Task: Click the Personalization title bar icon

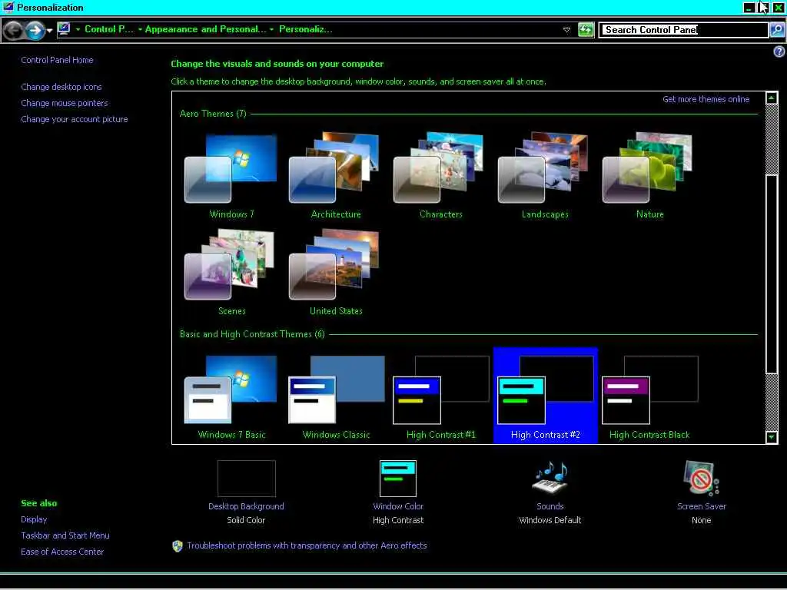Action: point(8,7)
